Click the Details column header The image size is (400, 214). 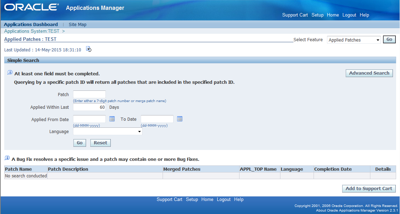(383, 169)
